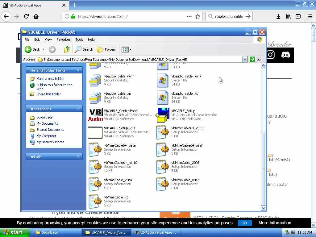Image resolution: width=316 pixels, height=237 pixels.
Task: Toggle the Firefox sidebar
Action: click(298, 16)
